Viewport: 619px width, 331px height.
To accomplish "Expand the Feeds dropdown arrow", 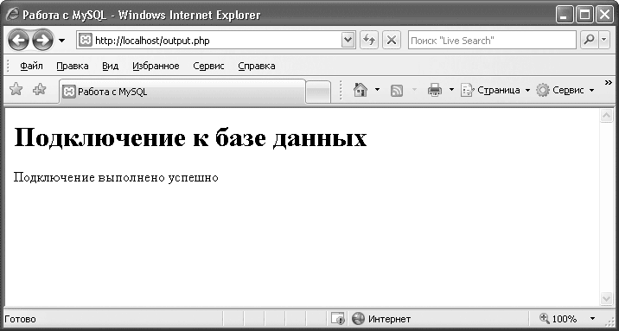I will (x=414, y=90).
